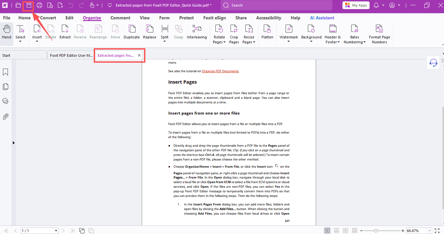
Task: Expand the Resize Pages dropdown
Action: point(254,42)
